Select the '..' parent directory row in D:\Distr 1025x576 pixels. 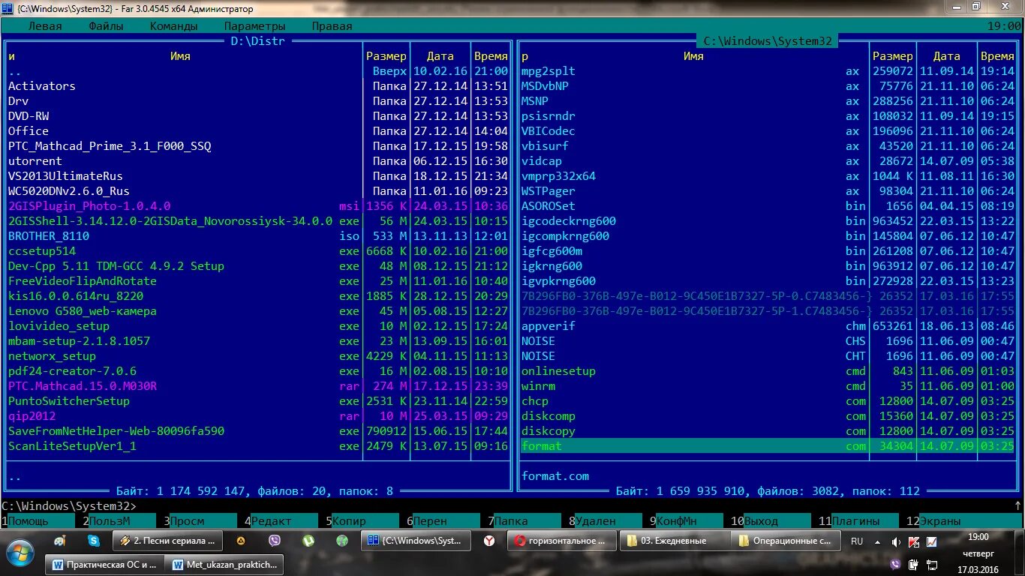click(x=257, y=71)
